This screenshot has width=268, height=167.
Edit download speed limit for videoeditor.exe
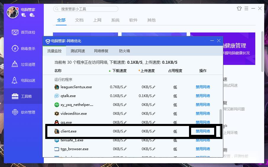(125, 114)
